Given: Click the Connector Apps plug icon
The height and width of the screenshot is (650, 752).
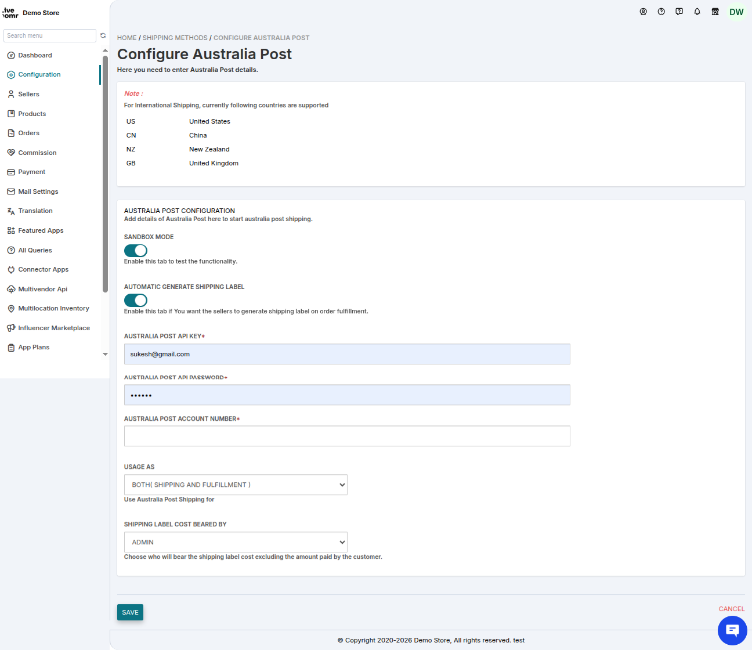Looking at the screenshot, I should click(x=11, y=269).
